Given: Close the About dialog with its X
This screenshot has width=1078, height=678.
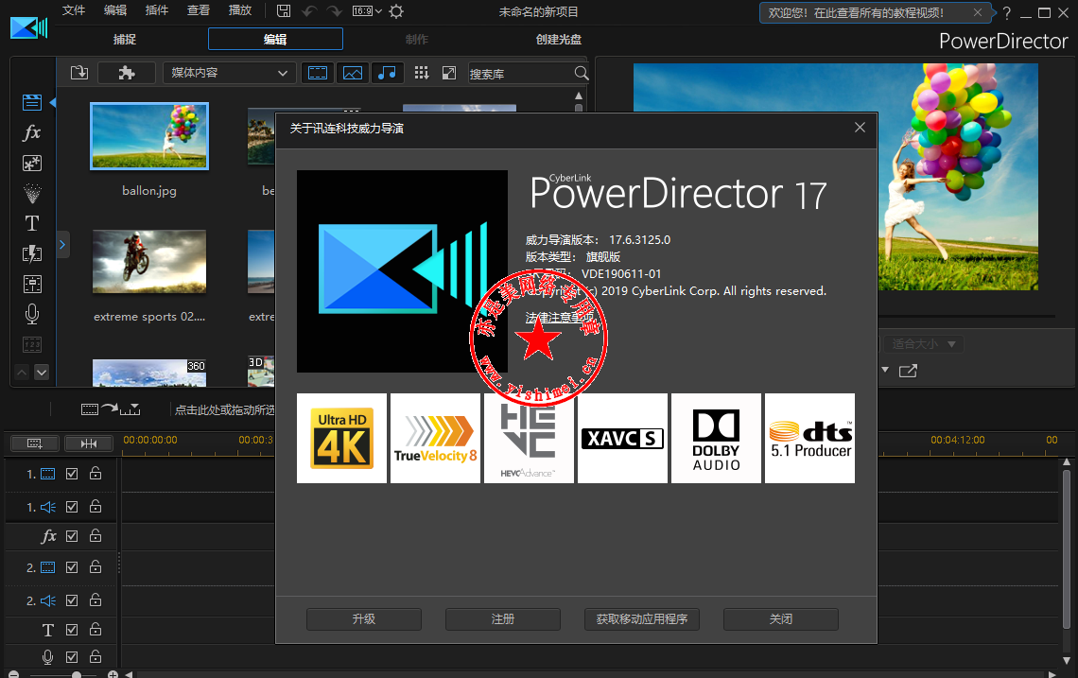Looking at the screenshot, I should (860, 128).
